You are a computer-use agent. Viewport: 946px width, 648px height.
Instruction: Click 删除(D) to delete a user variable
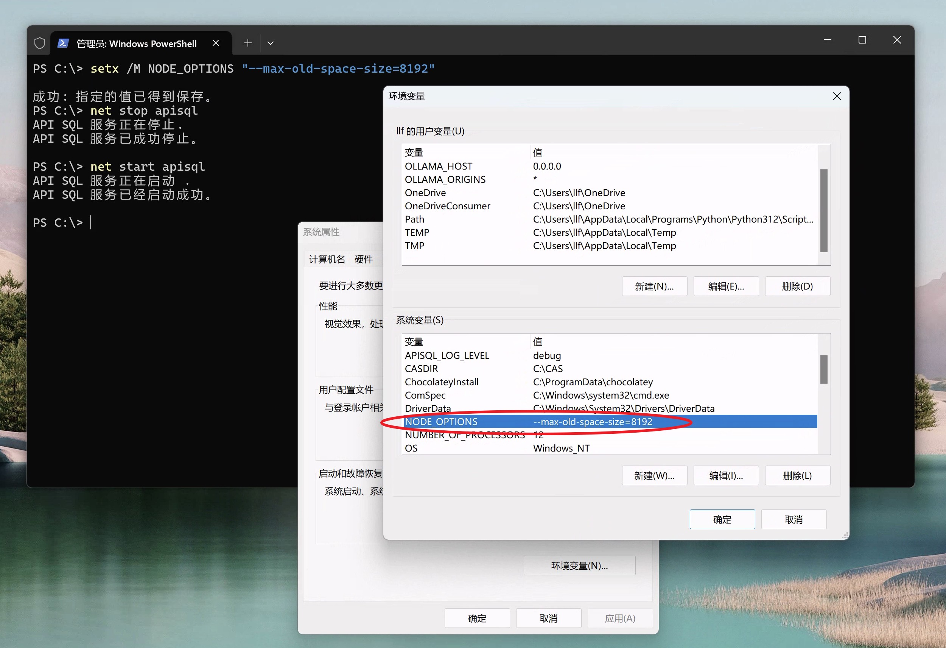pyautogui.click(x=797, y=286)
